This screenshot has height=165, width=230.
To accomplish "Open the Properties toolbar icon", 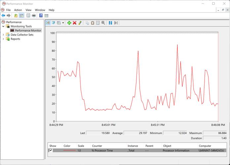I will (98, 23).
